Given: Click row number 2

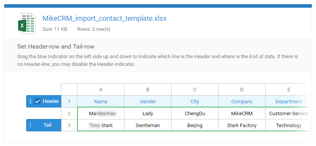Looking at the screenshot, I should pos(69,113).
